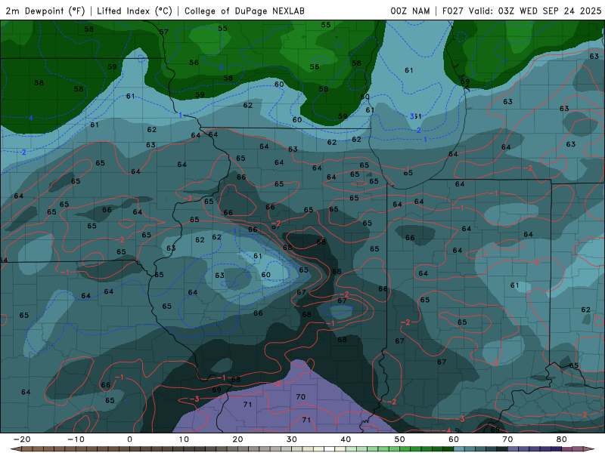Click the left arrow end of the color scale
The image size is (605, 453).
[x=15, y=449]
